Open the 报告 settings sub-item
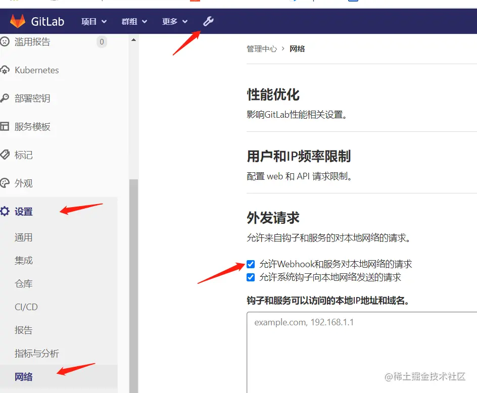 click(x=23, y=330)
